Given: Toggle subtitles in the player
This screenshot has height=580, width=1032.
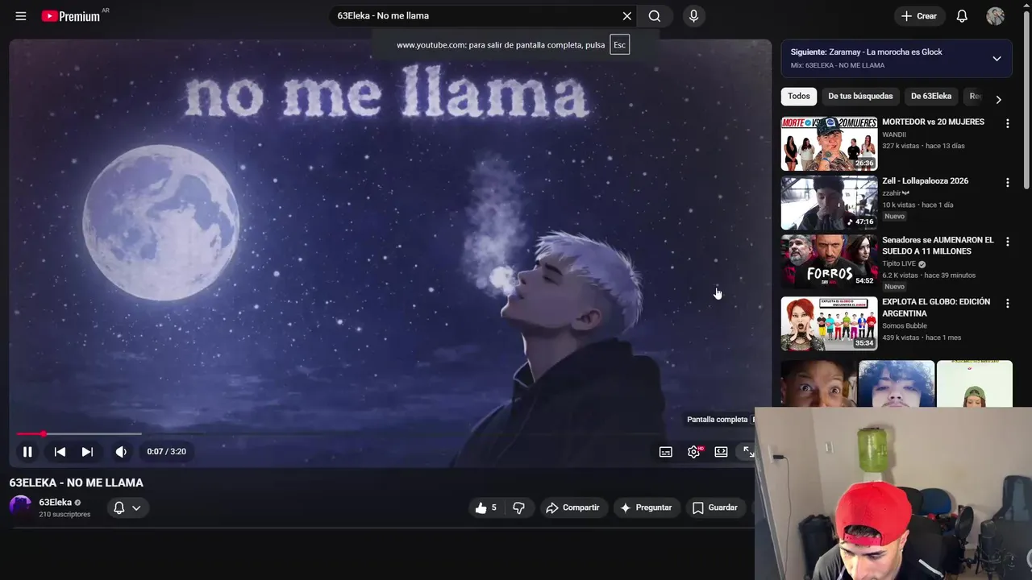Looking at the screenshot, I should pos(666,452).
